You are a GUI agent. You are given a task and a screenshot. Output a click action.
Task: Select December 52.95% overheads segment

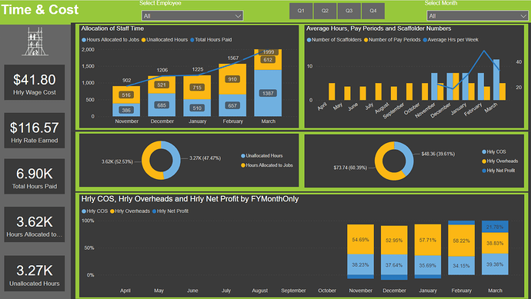[394, 240]
